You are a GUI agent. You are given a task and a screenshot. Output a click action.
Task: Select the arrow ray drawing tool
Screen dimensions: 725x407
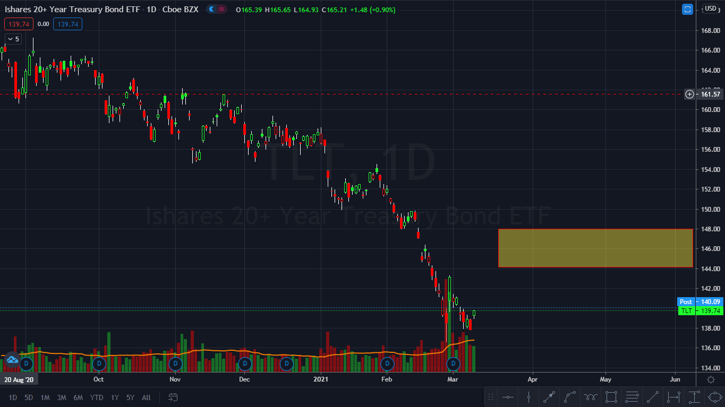click(549, 397)
